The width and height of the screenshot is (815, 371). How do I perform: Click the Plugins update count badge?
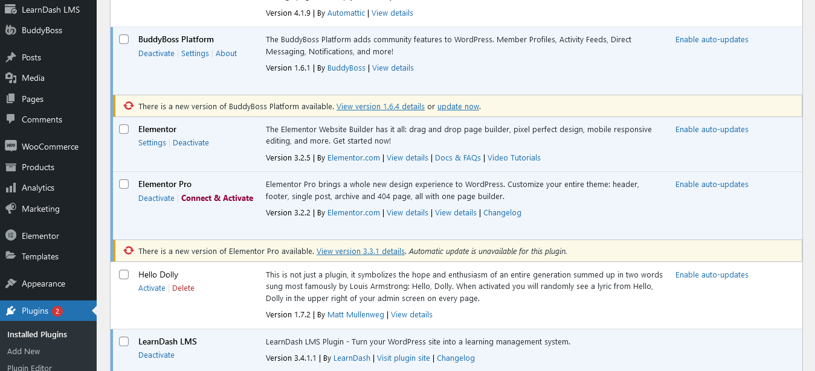point(57,311)
